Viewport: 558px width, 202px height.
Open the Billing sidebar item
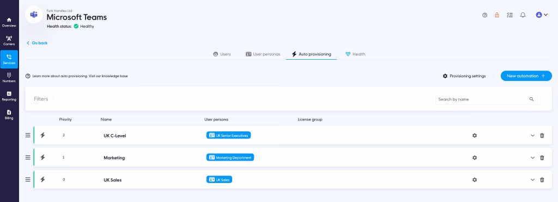(x=9, y=115)
